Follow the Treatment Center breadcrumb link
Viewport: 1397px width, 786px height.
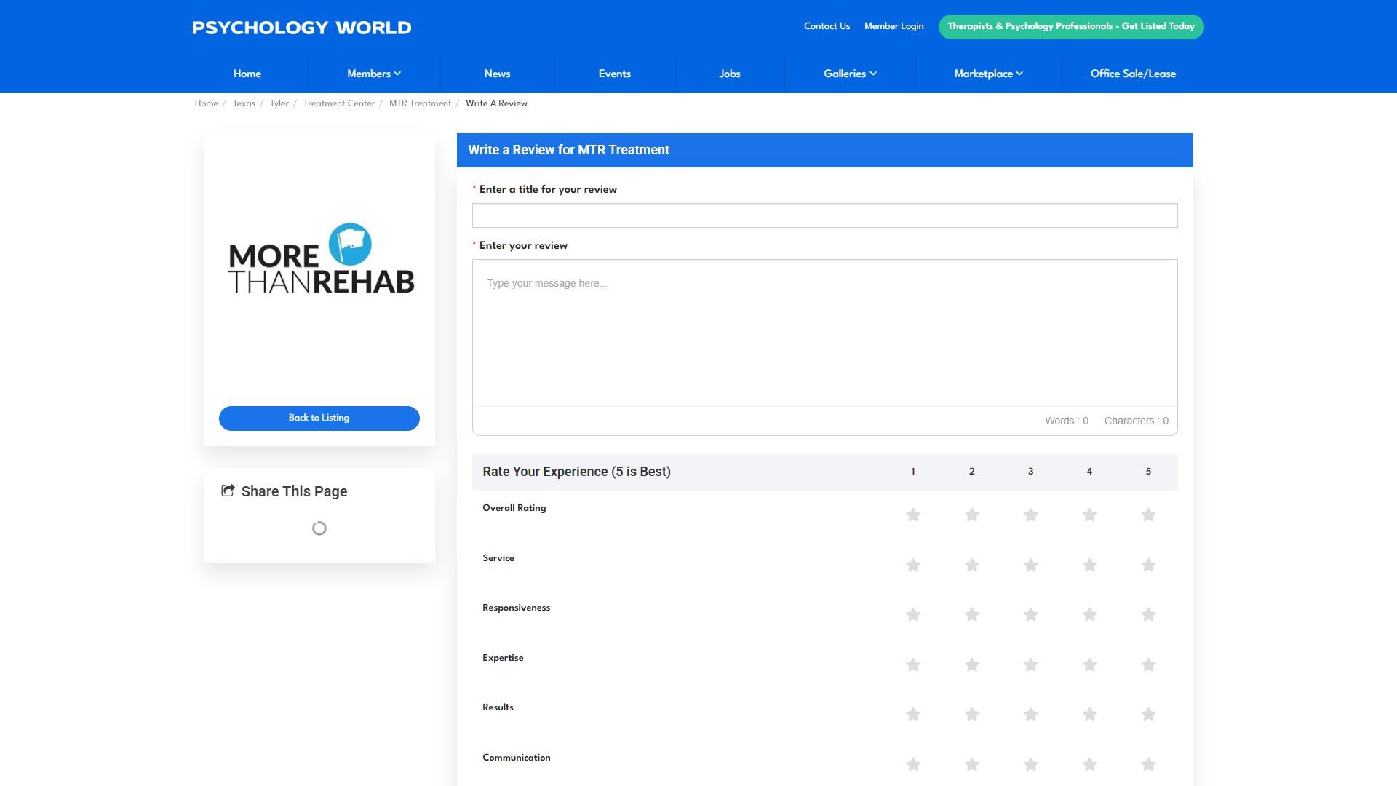pyautogui.click(x=339, y=103)
